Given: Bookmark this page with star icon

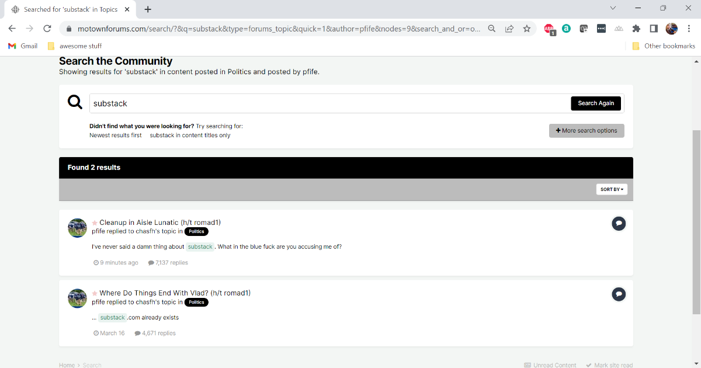Looking at the screenshot, I should [x=527, y=28].
